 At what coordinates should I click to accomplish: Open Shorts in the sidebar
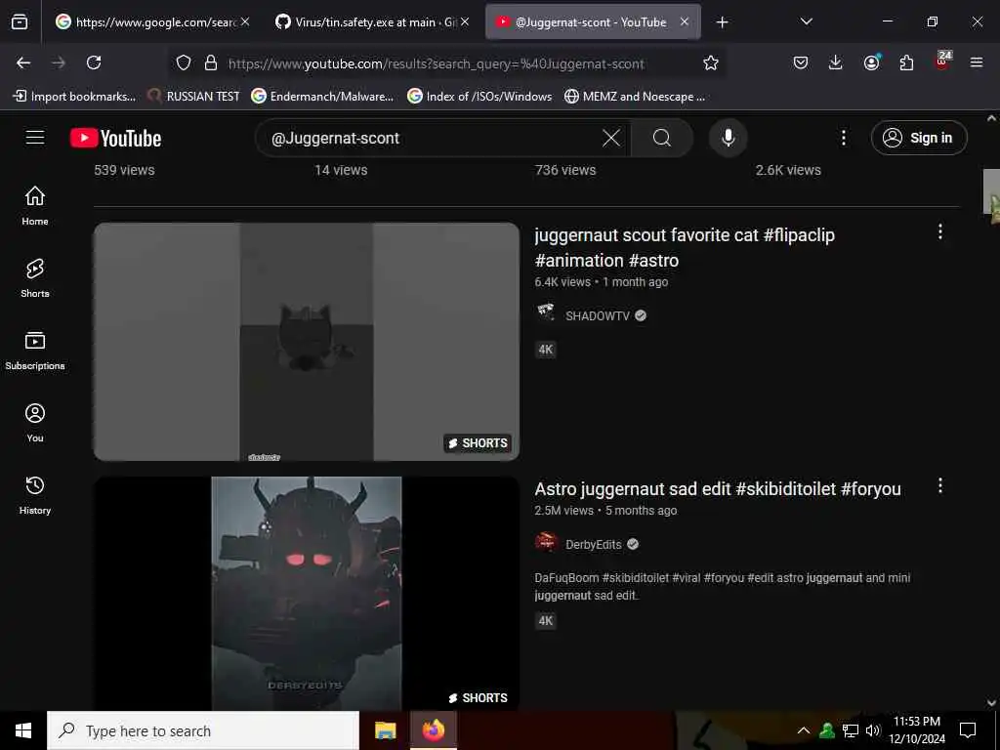pyautogui.click(x=35, y=278)
